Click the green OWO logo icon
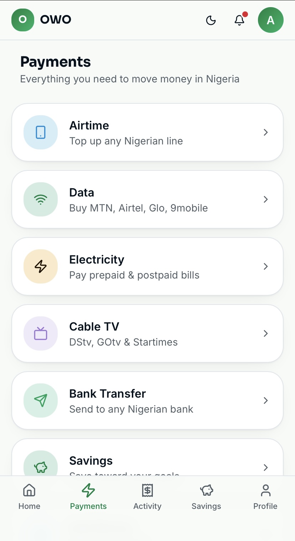The image size is (295, 541). coord(23,20)
